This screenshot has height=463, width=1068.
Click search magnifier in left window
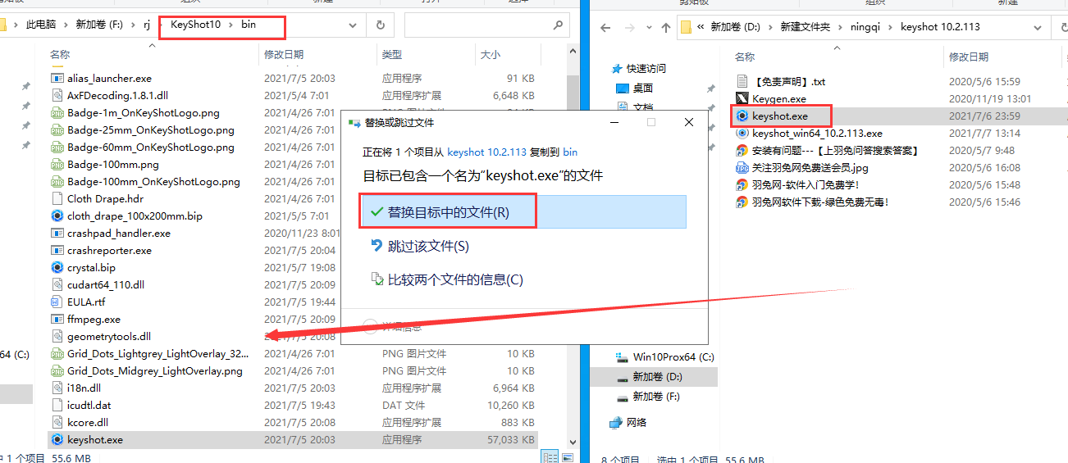(x=559, y=25)
